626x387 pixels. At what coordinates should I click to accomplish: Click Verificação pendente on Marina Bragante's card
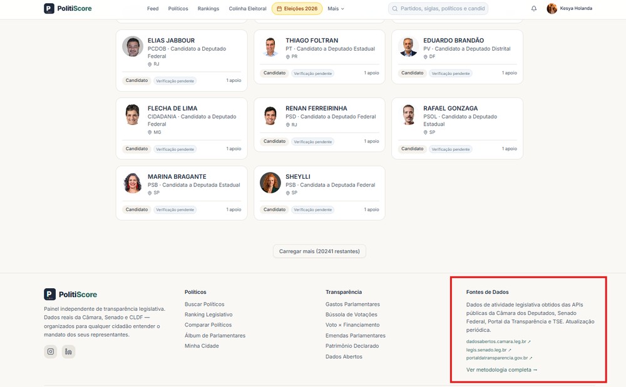tap(175, 209)
